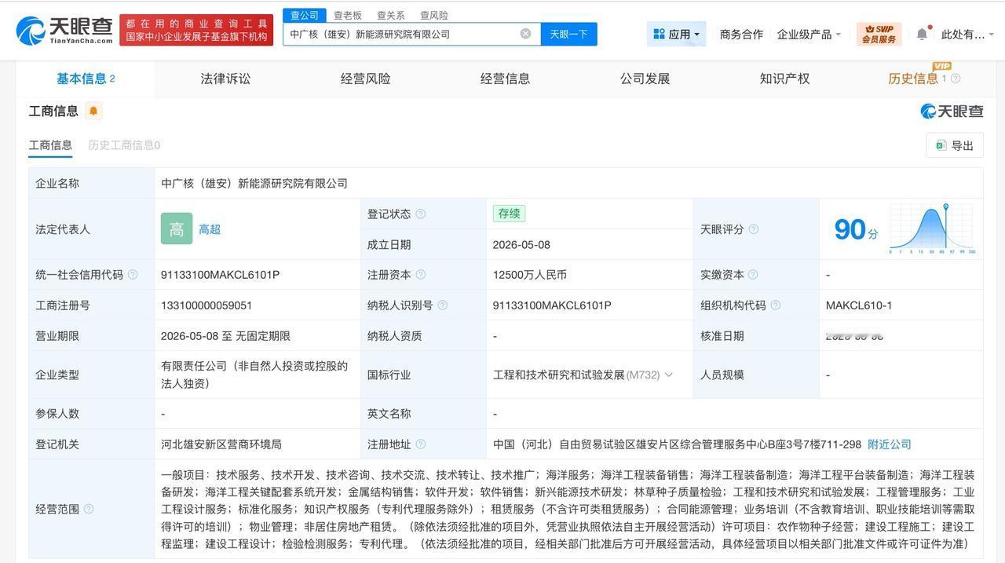Screen dimensions: 1005x563
Task: Click the registered address text in 注册地址 row
Action: tap(677, 444)
